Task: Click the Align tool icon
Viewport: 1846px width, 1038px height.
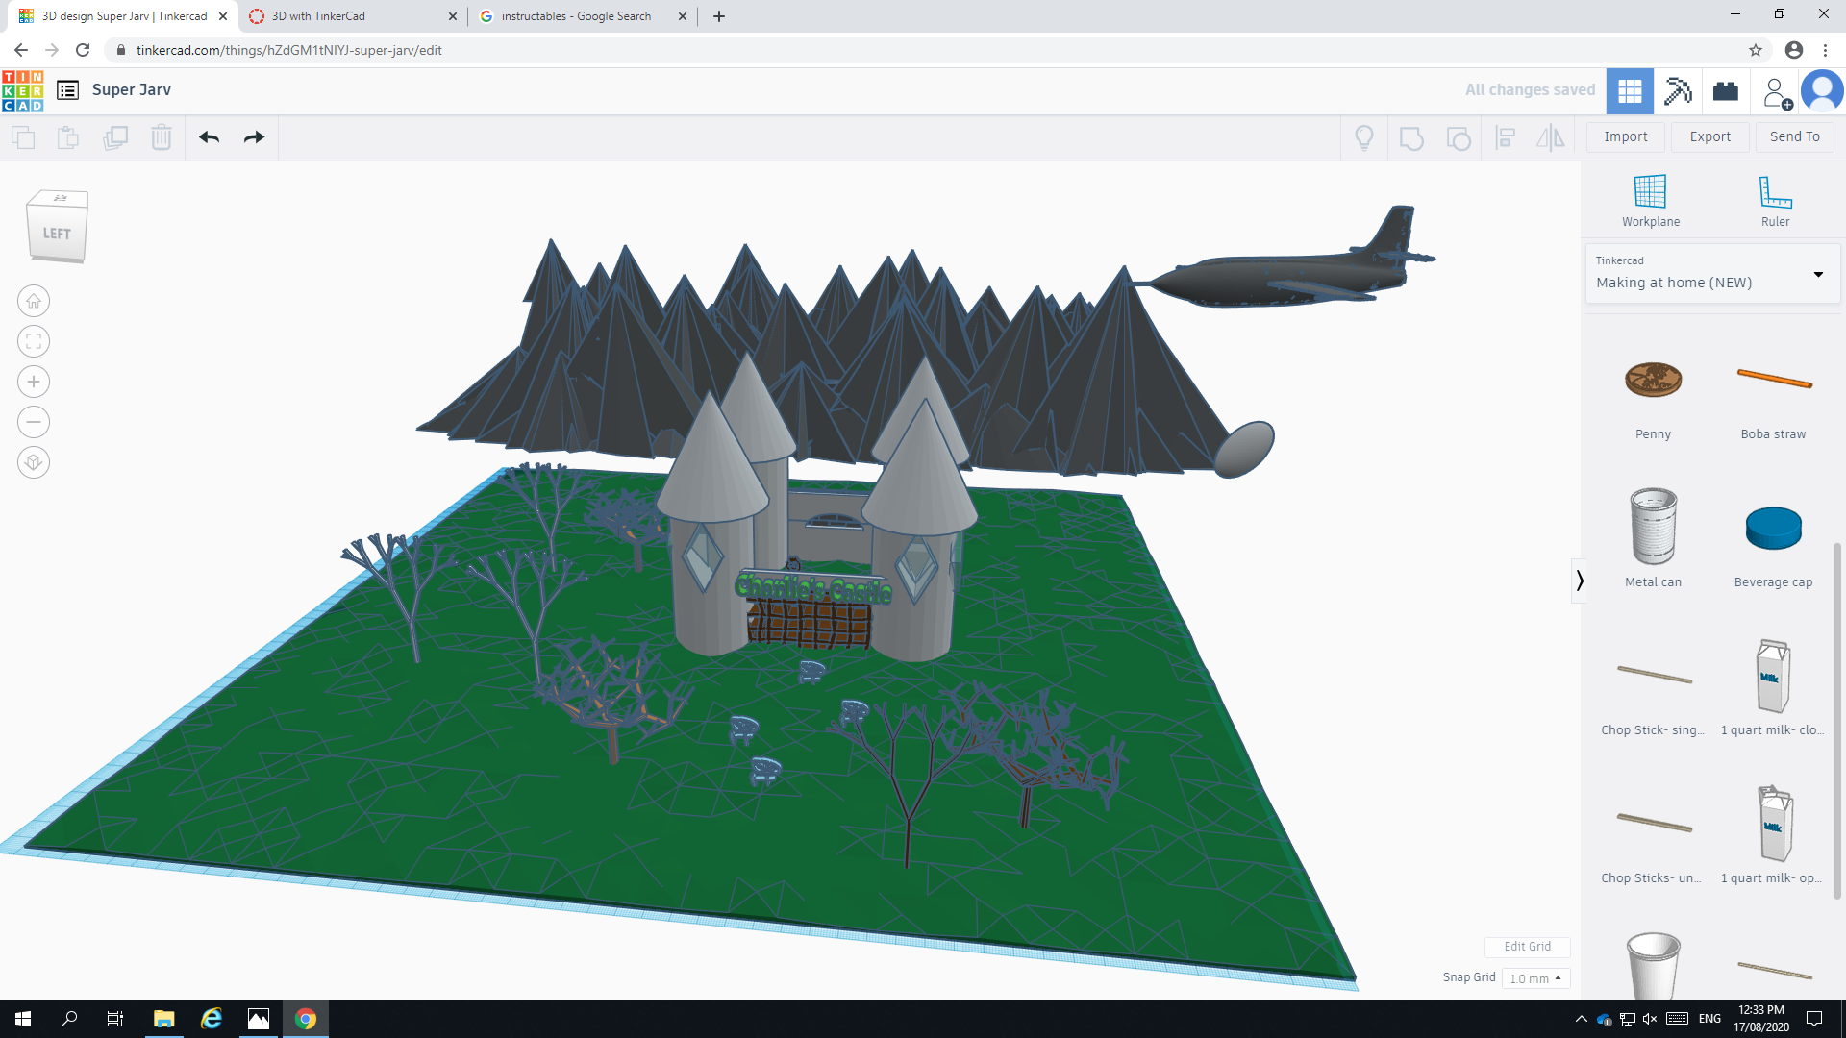Action: (x=1506, y=138)
